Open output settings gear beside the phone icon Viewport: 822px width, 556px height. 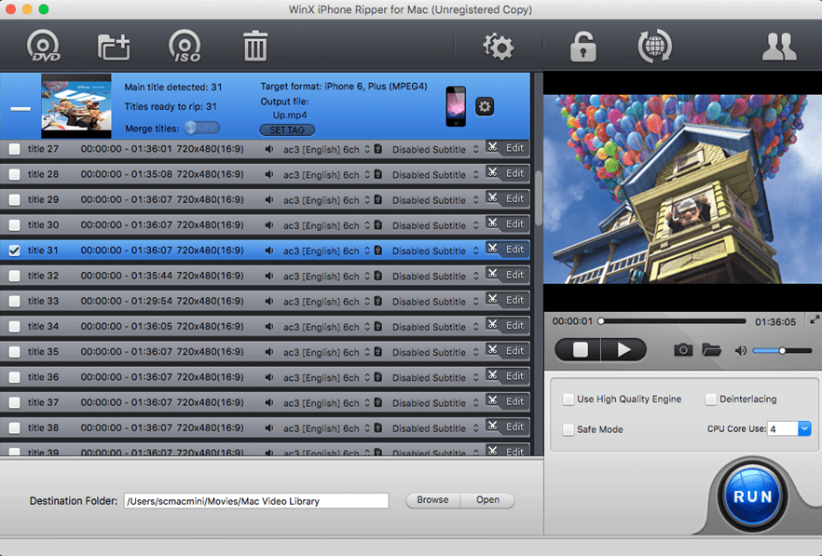click(x=484, y=106)
